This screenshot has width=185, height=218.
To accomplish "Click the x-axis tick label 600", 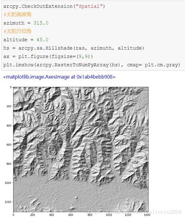I will pos(71,215).
